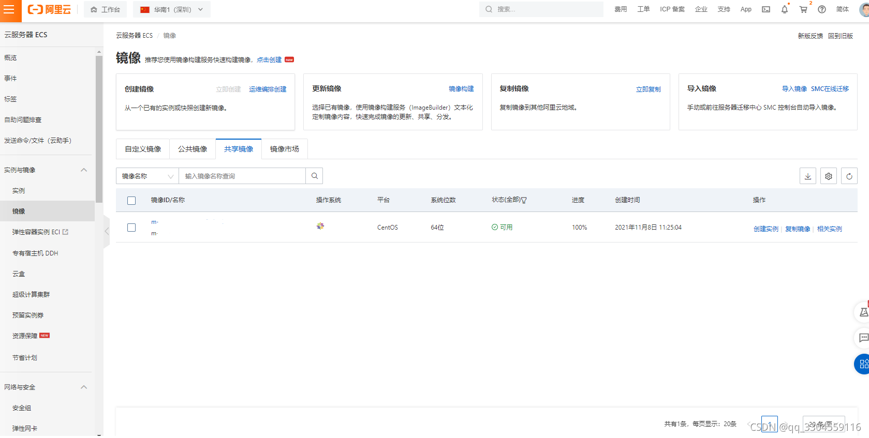Viewport: 869px width, 438px height.
Task: Toggle the select-all header checkbox
Action: click(131, 201)
